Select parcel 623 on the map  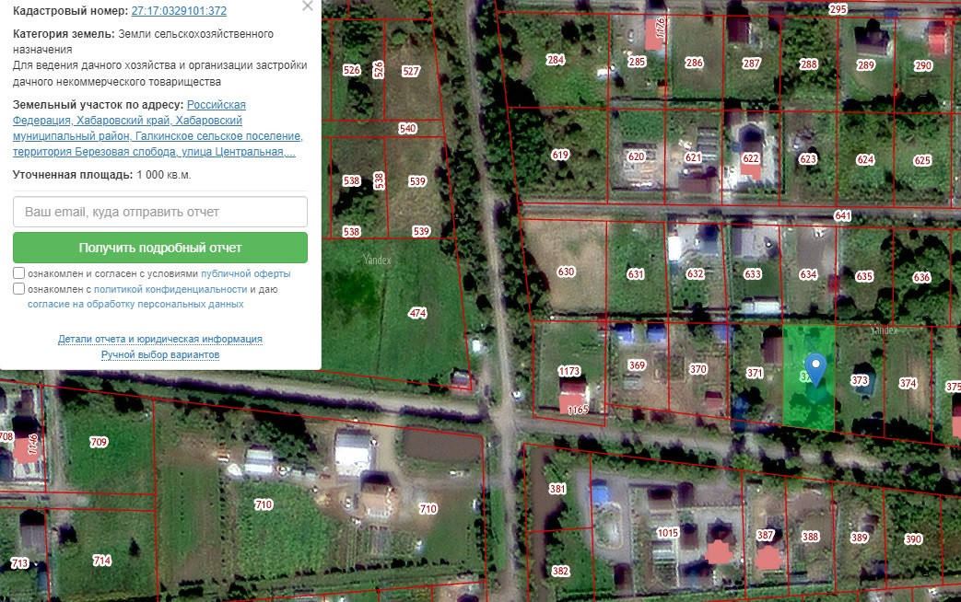(x=808, y=158)
